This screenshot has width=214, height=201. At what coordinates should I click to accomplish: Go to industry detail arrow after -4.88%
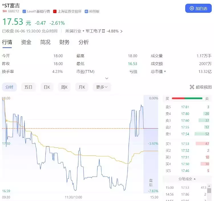121,31
